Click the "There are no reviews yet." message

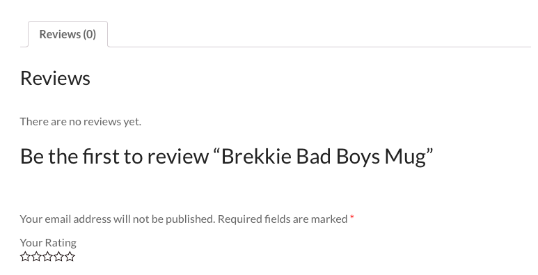click(81, 122)
